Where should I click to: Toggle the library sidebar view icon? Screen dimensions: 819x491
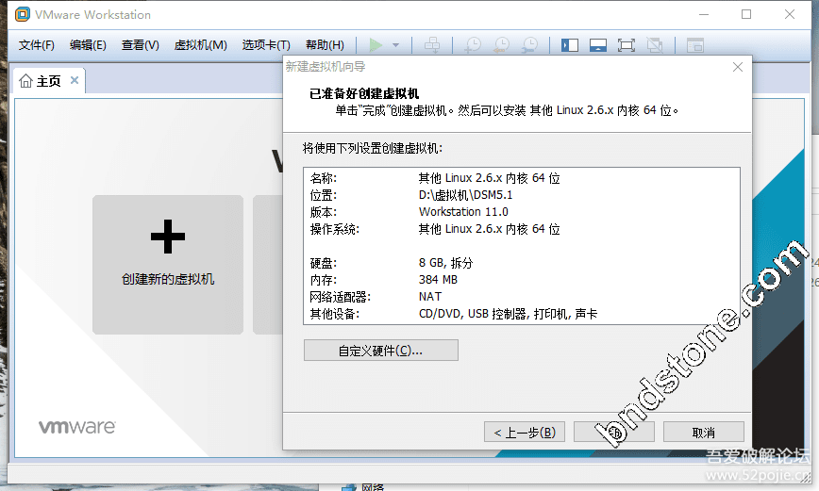click(x=570, y=45)
